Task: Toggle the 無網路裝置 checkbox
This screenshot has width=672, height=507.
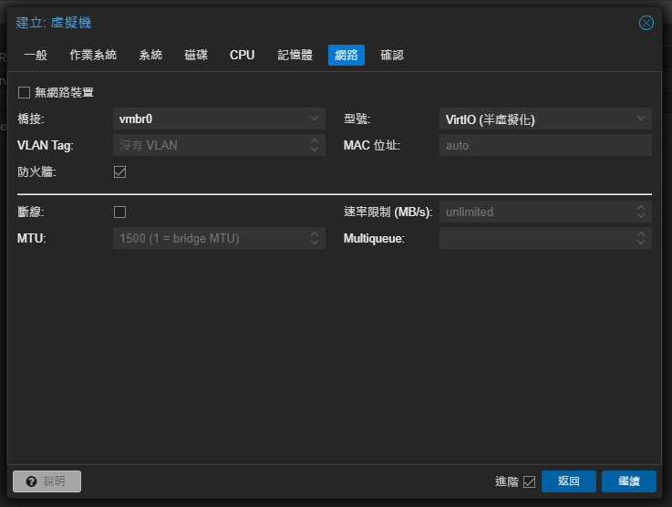Action: click(25, 92)
